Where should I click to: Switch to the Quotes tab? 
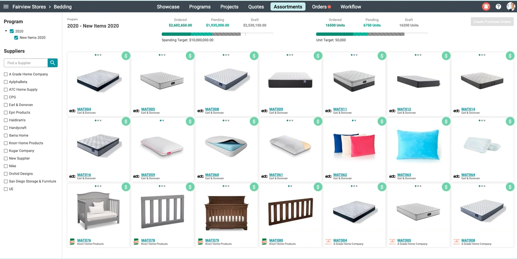tap(256, 7)
